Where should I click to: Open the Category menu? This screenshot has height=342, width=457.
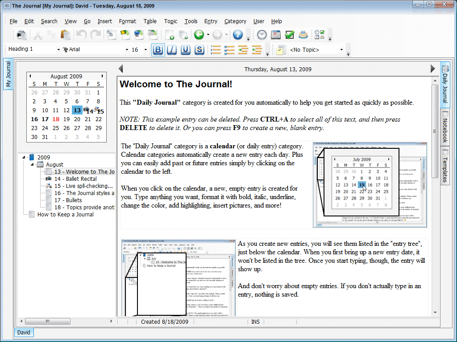point(235,21)
